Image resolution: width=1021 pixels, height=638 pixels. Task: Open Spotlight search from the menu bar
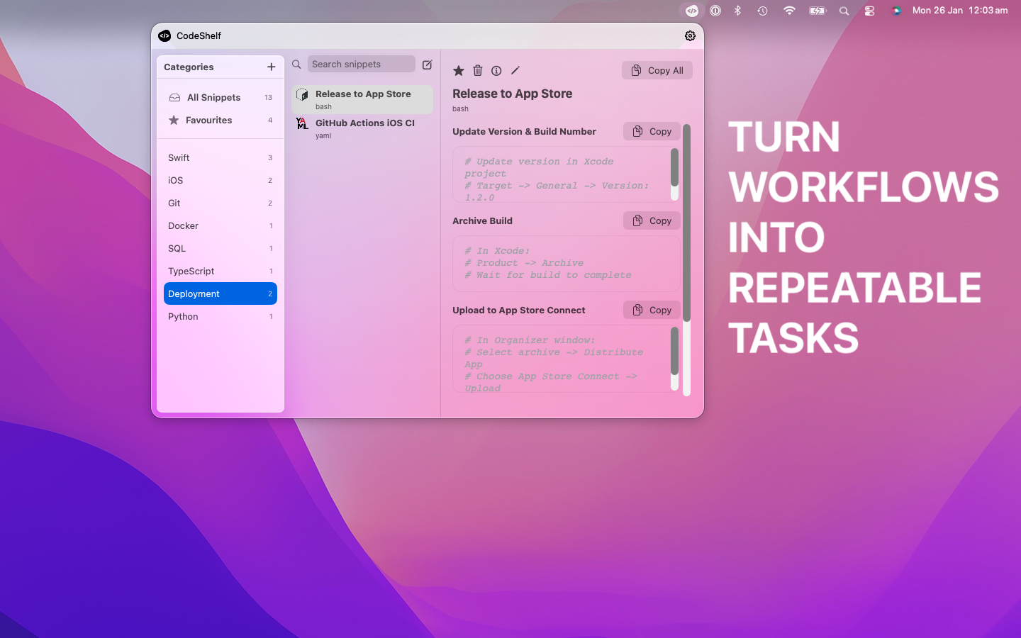click(x=843, y=11)
